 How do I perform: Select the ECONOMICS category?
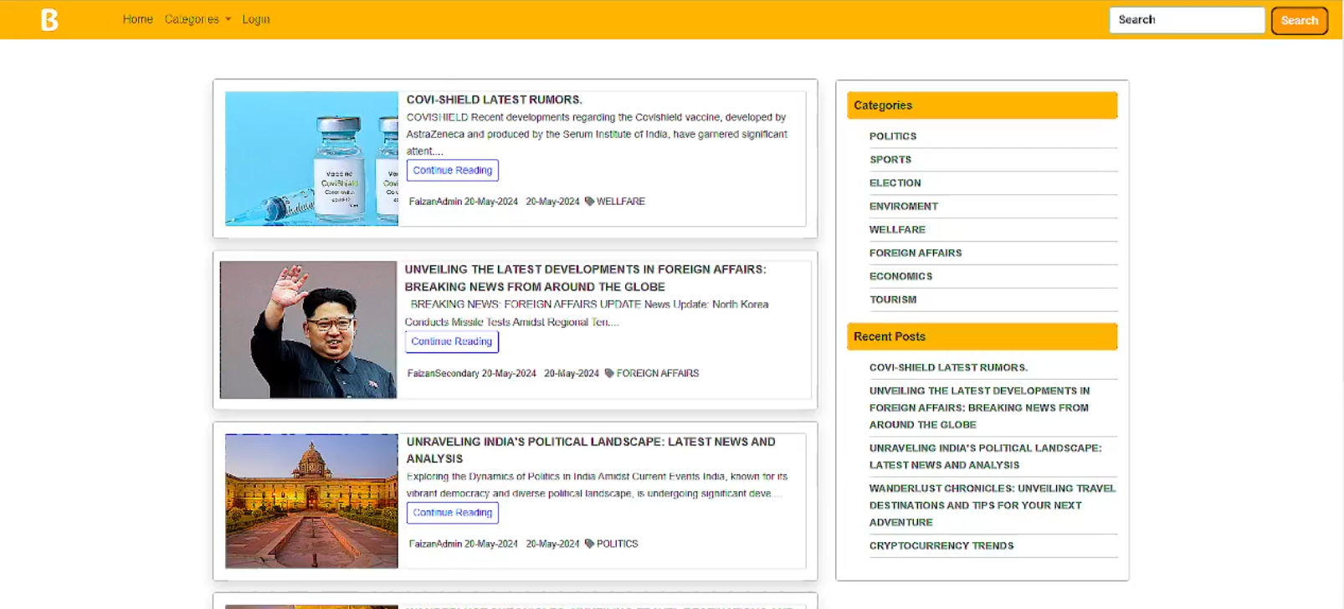point(900,277)
